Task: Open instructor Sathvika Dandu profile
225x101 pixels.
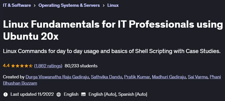Action: click(x=107, y=77)
